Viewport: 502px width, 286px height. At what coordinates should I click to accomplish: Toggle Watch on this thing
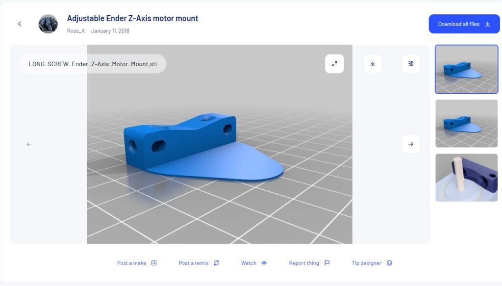pyautogui.click(x=249, y=263)
